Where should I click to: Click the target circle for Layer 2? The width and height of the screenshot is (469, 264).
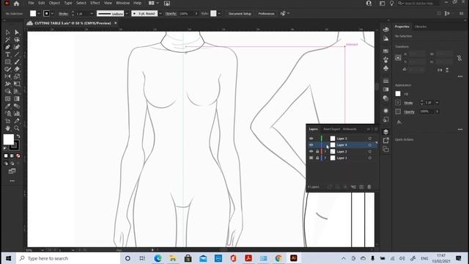(370, 152)
